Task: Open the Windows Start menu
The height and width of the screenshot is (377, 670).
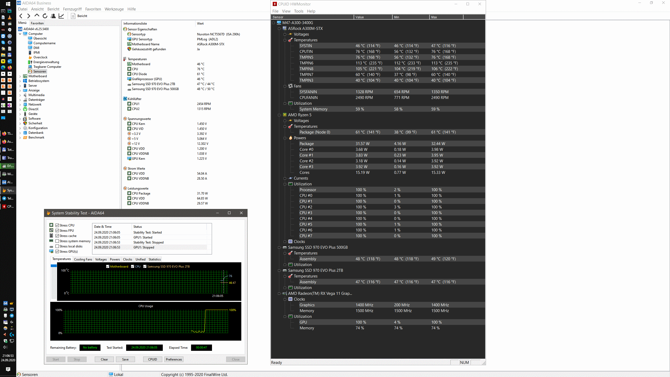Action: 8,4
